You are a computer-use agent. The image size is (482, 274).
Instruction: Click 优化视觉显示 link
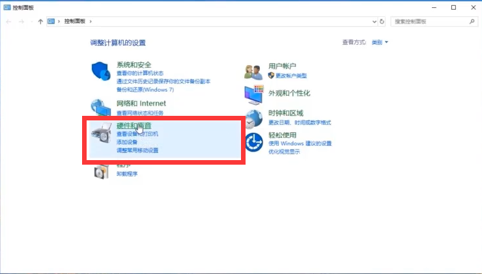(x=284, y=152)
